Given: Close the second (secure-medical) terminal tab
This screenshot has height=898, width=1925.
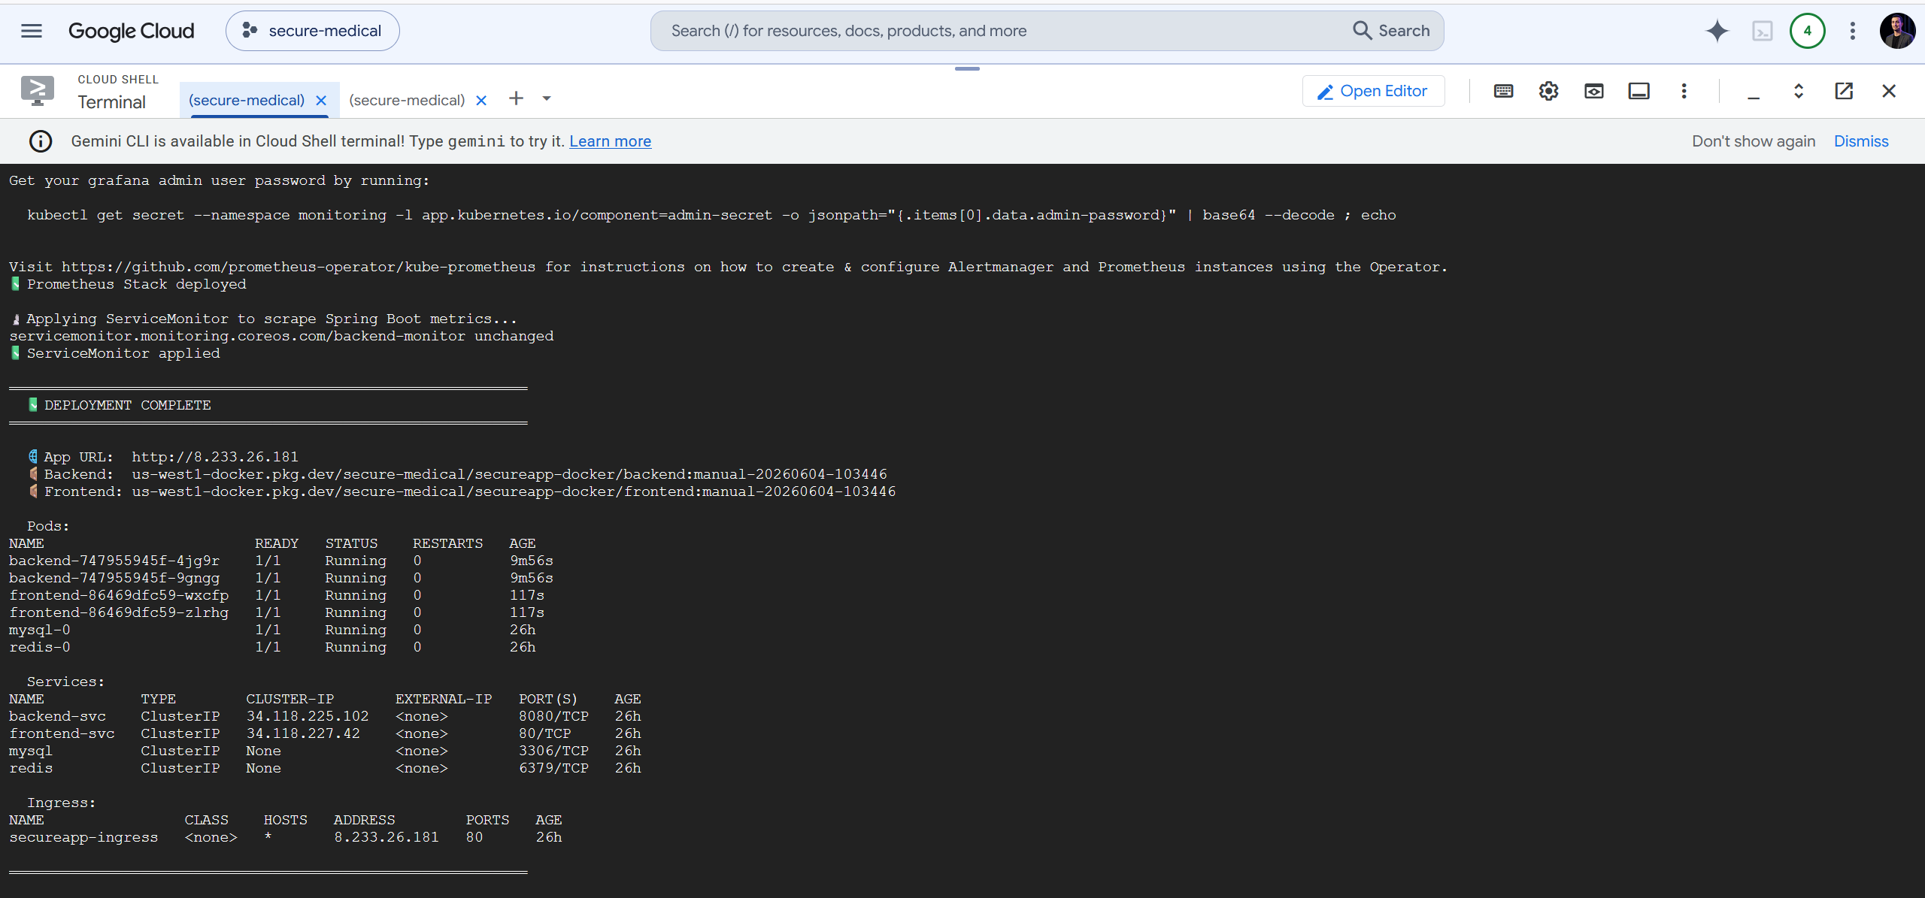Looking at the screenshot, I should 481,101.
